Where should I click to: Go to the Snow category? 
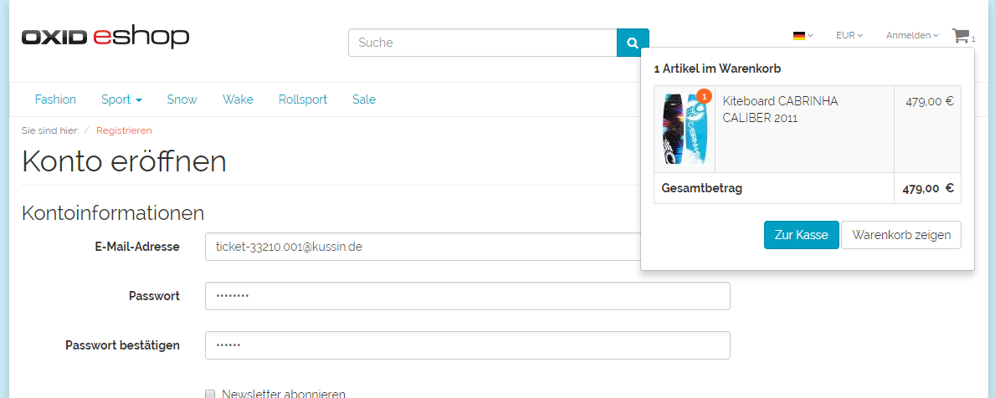(182, 99)
